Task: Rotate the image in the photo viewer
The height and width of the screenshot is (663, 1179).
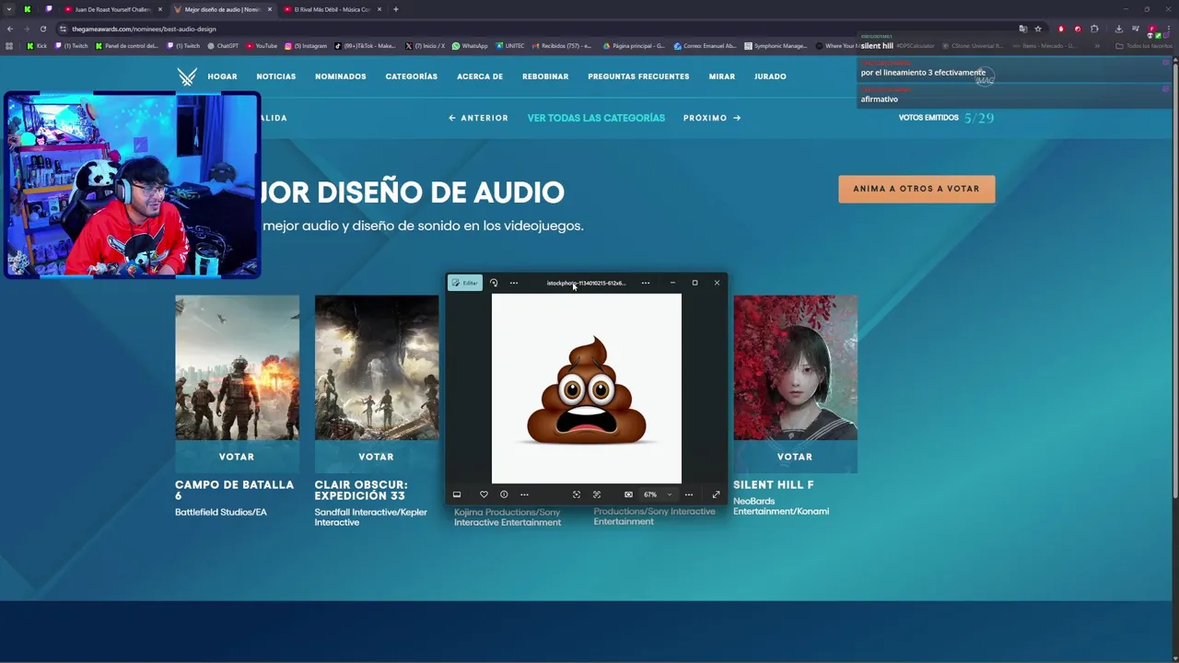Action: tap(494, 283)
